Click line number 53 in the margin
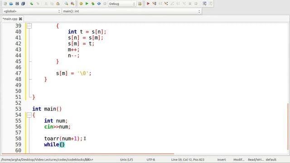 (18, 109)
